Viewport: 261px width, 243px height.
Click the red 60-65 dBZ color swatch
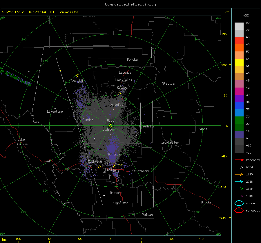239,40
